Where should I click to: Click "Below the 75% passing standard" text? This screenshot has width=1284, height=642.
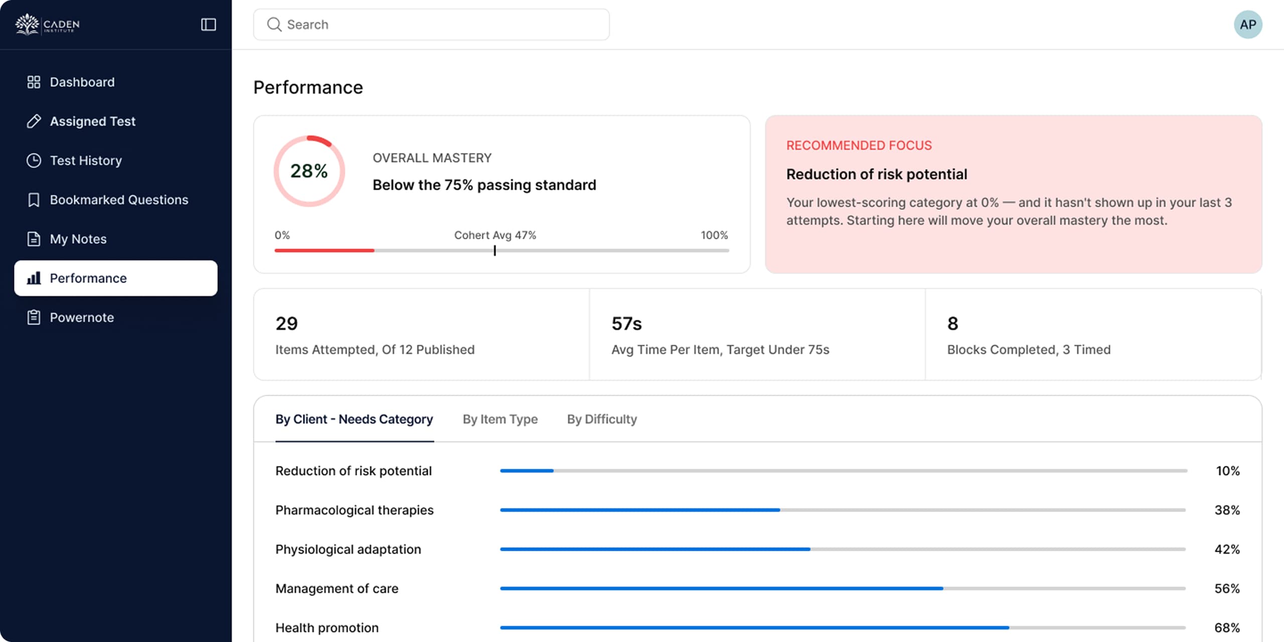pyautogui.click(x=484, y=185)
